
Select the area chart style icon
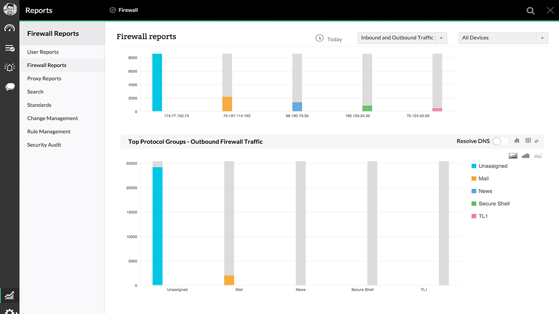pyautogui.click(x=513, y=156)
